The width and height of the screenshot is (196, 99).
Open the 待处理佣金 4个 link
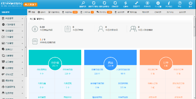pos(42,72)
